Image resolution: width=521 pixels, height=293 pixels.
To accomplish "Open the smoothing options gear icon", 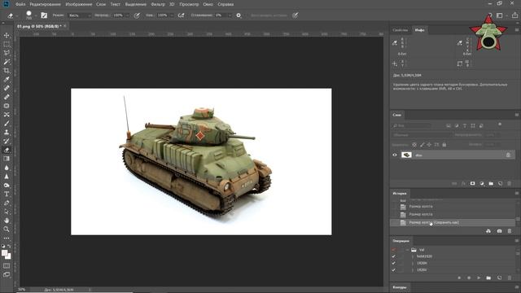I will (239, 15).
